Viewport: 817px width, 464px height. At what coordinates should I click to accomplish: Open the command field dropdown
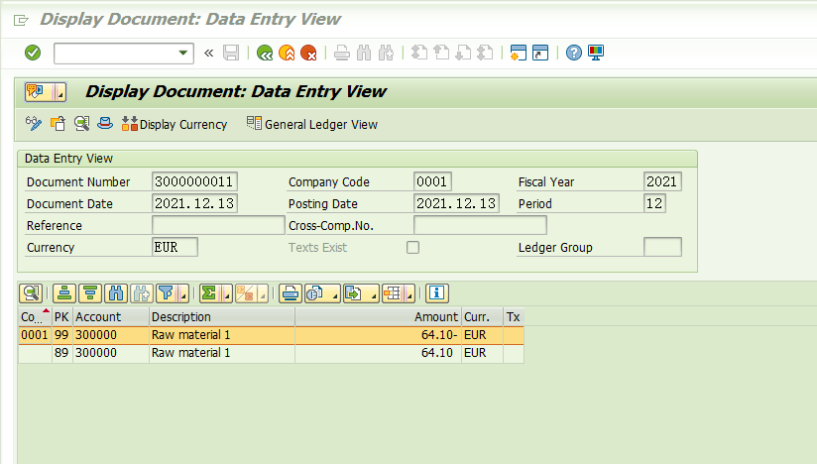(182, 54)
